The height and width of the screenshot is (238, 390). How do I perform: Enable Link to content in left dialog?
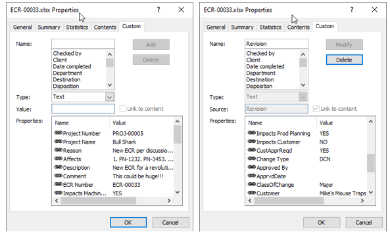point(122,109)
